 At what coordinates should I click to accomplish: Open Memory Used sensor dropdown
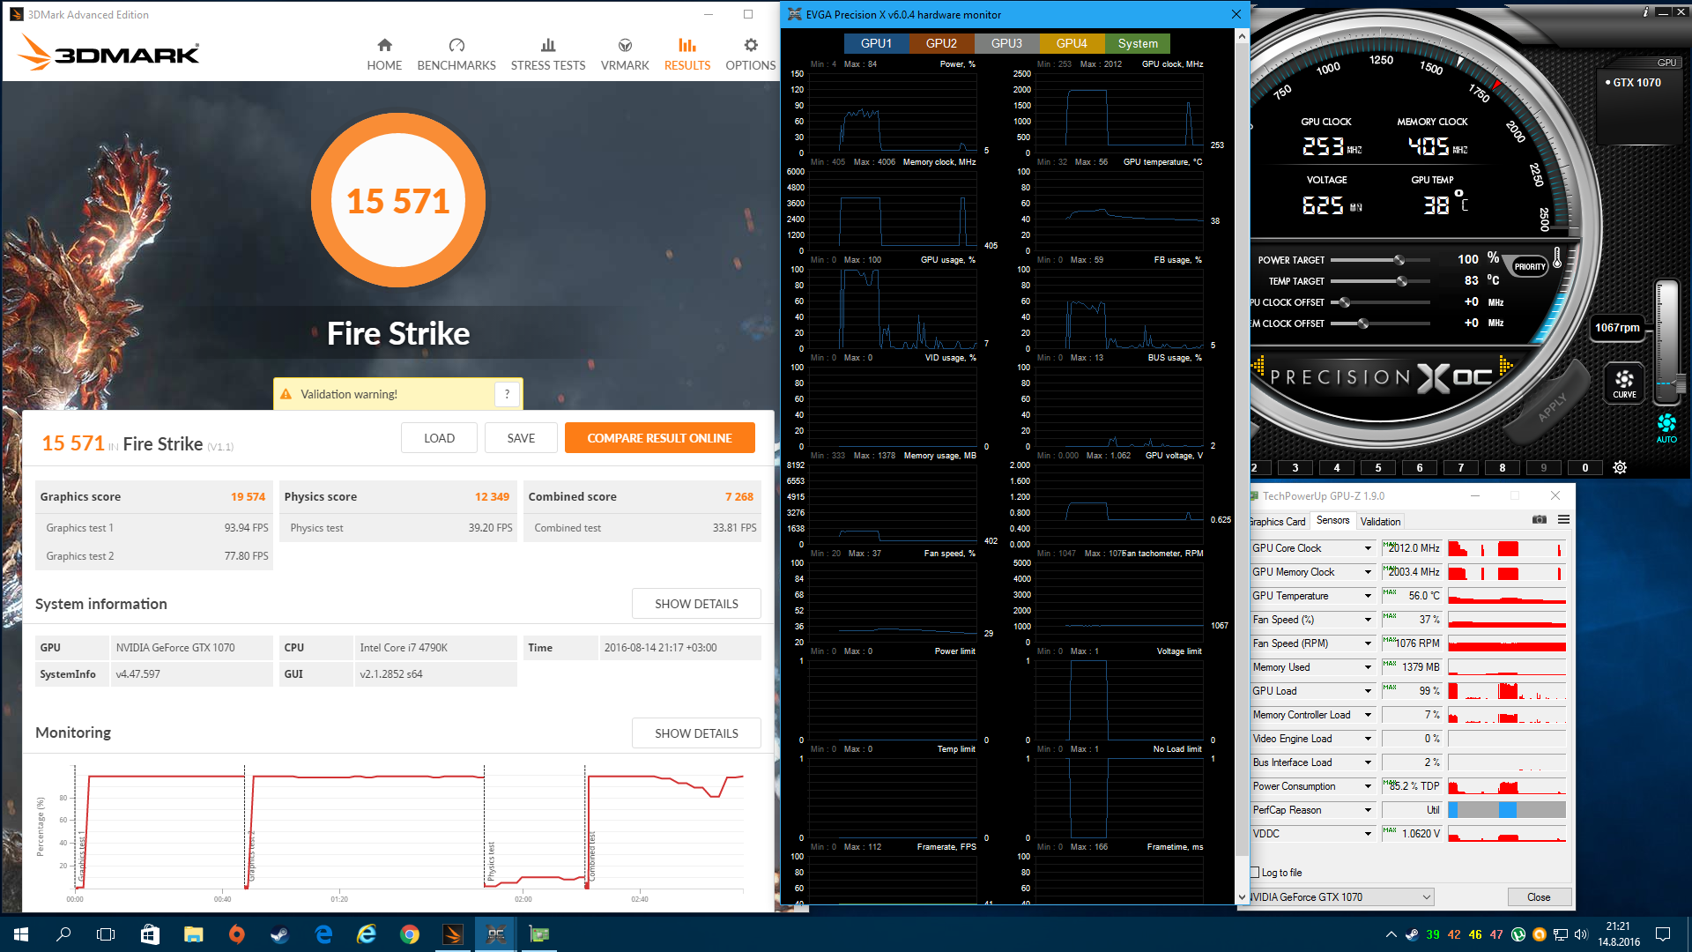[1368, 667]
